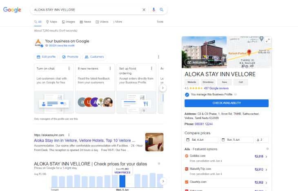Click the Website button in knowledge panel
Screen dimensions: 298x191
[192, 82]
